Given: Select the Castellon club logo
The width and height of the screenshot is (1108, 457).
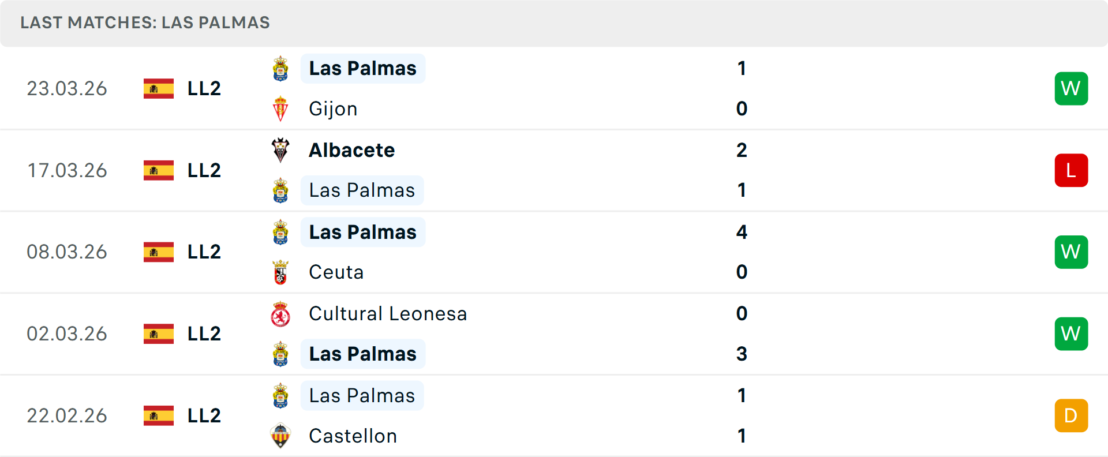Looking at the screenshot, I should point(280,436).
